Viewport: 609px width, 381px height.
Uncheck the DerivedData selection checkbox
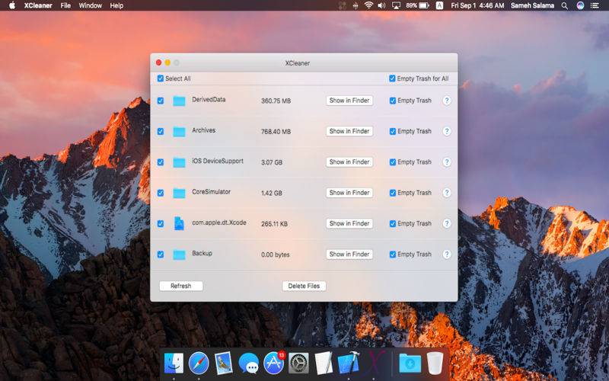(x=161, y=101)
